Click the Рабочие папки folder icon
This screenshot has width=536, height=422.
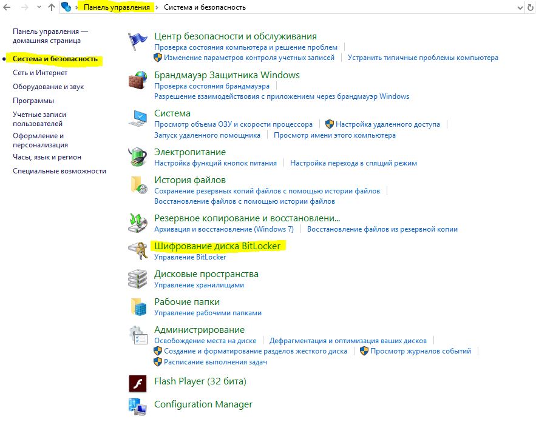click(x=137, y=307)
